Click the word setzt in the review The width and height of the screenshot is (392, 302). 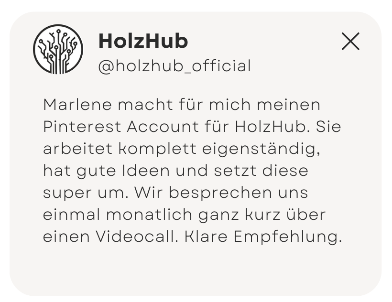(x=235, y=171)
